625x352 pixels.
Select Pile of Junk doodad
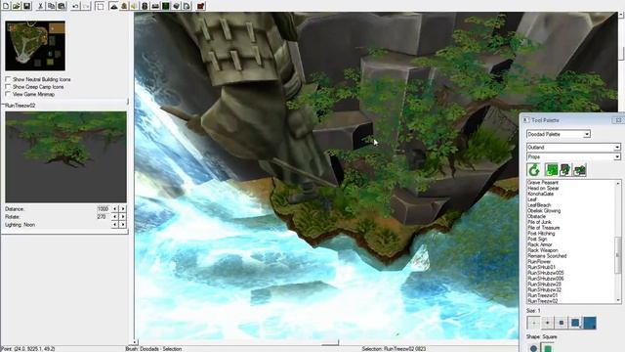(x=539, y=222)
